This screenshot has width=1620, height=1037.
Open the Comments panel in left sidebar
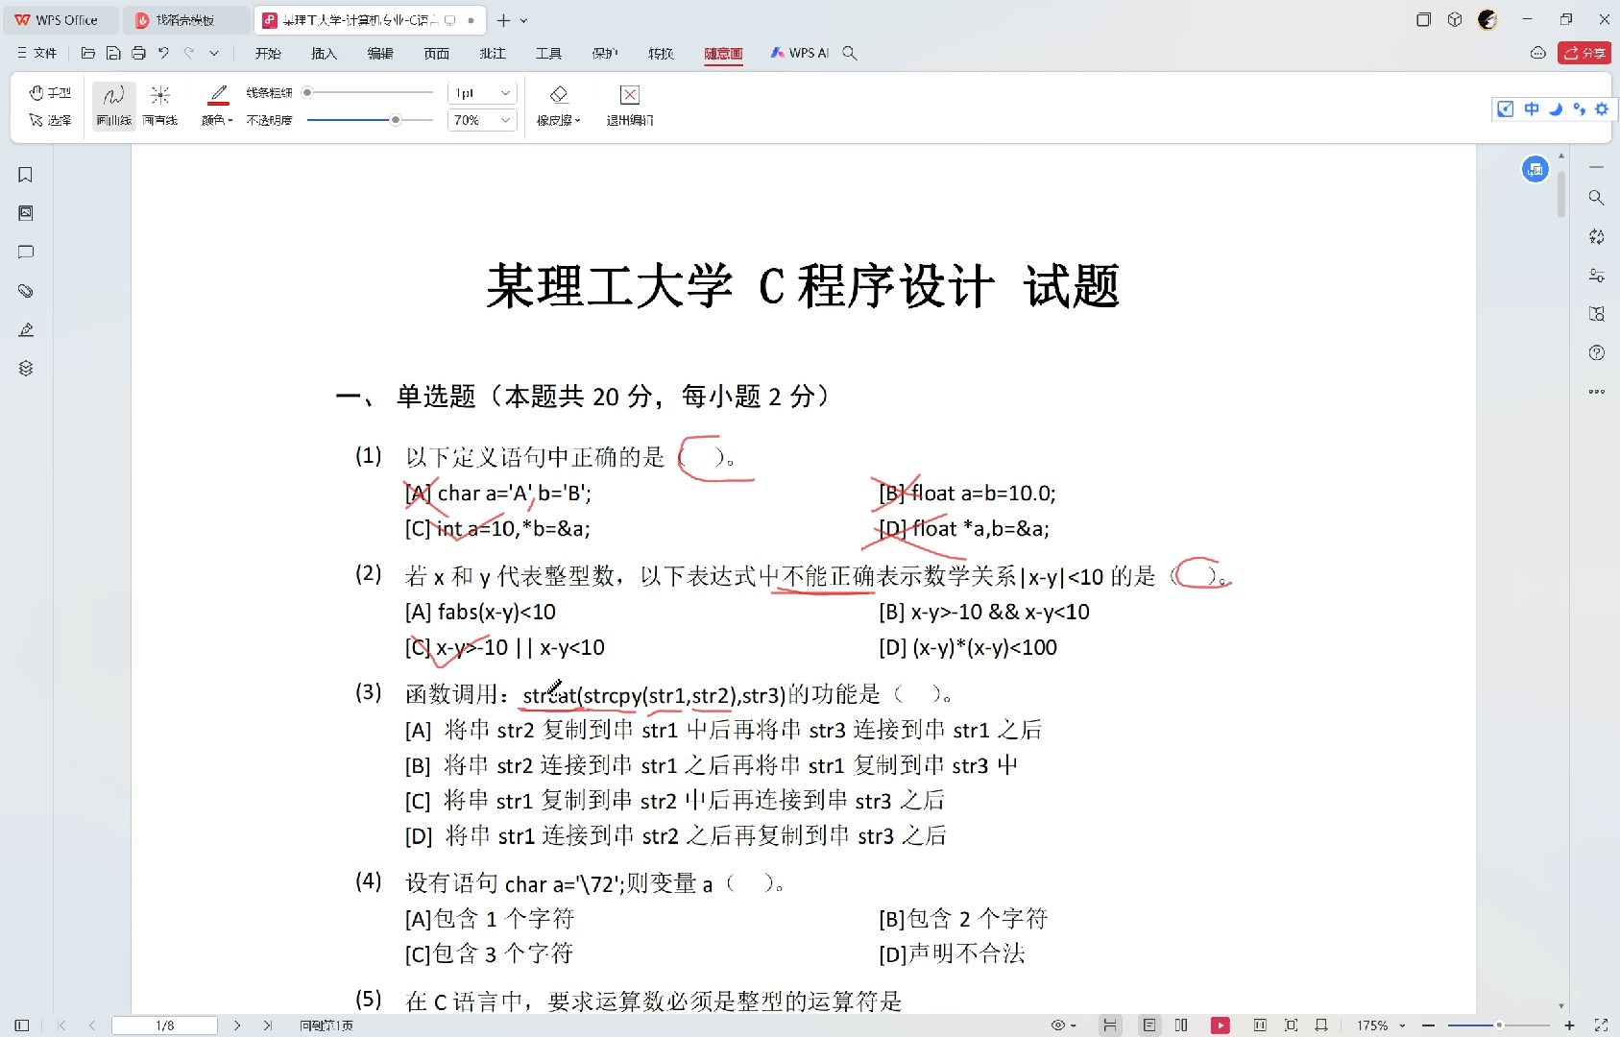point(26,252)
